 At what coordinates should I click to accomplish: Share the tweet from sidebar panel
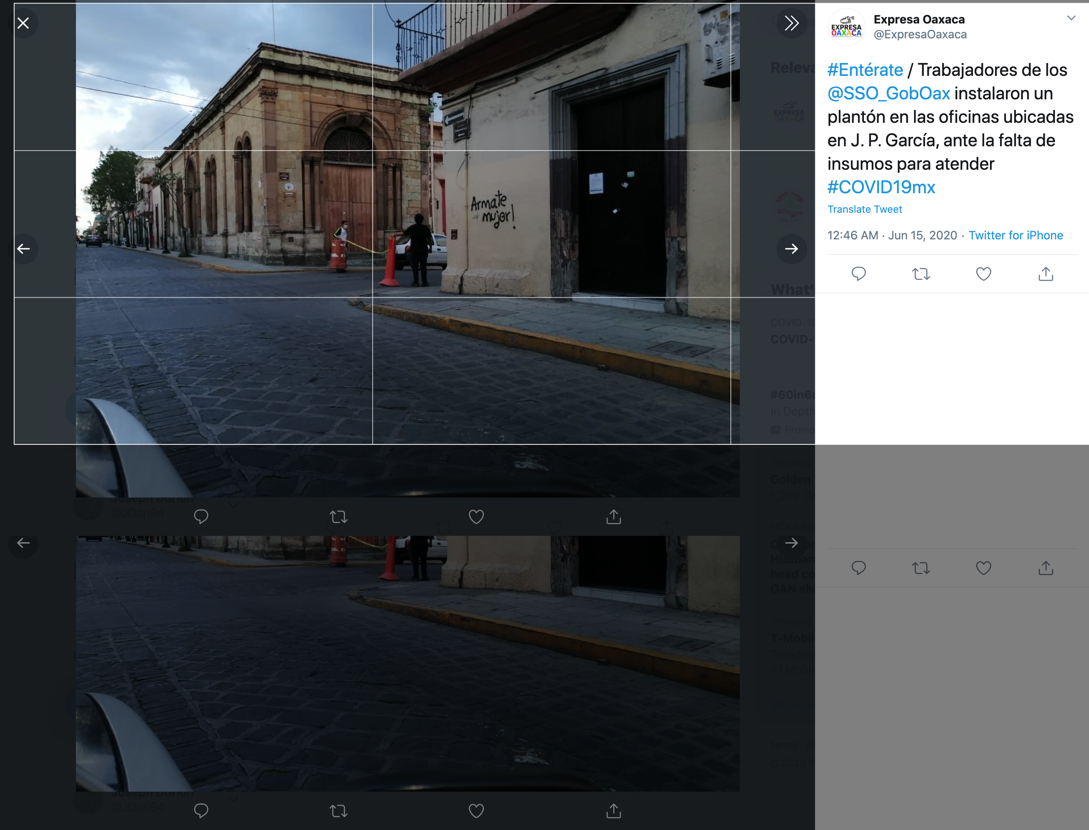coord(1046,274)
